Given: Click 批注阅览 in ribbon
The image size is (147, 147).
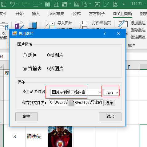Looking at the screenshot, I should coord(138,37).
